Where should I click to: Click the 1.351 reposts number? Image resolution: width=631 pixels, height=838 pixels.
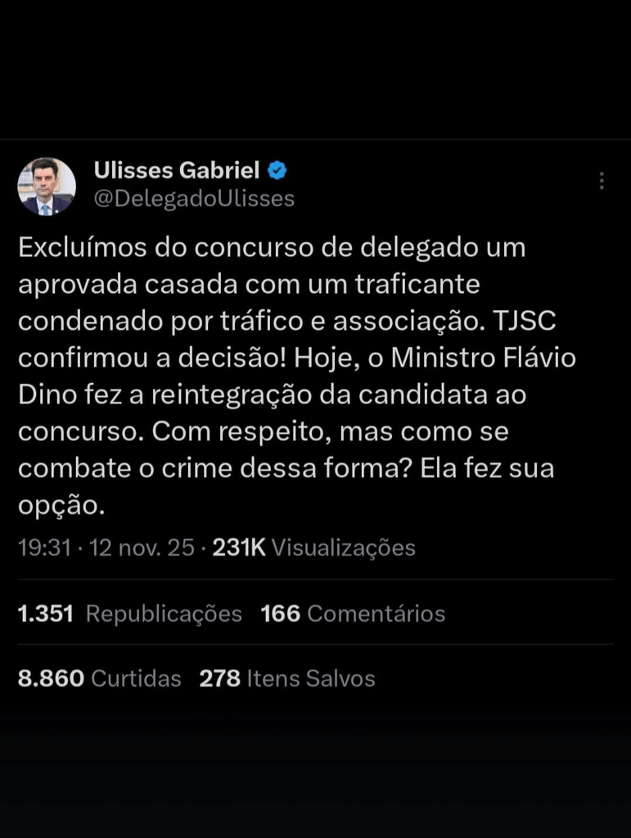click(x=46, y=614)
